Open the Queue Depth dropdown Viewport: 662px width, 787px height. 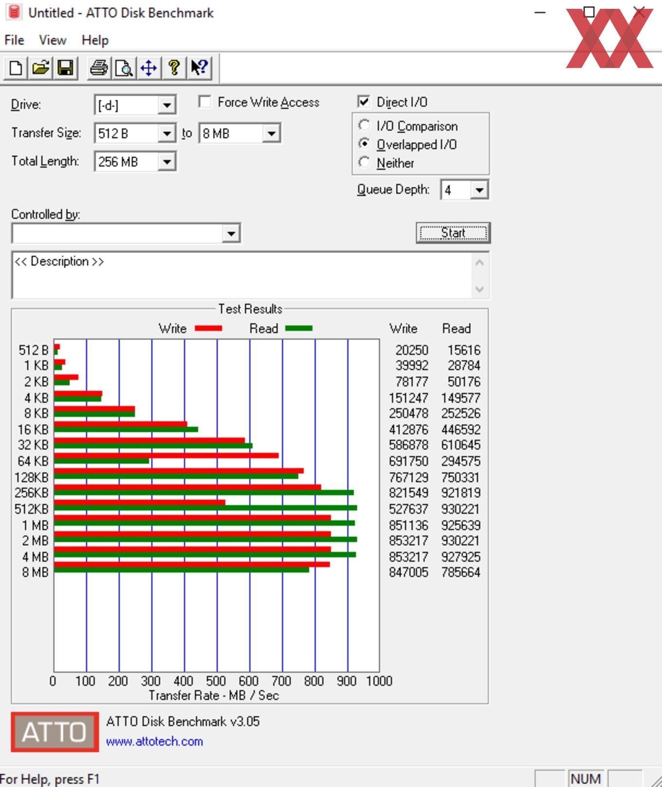(479, 190)
